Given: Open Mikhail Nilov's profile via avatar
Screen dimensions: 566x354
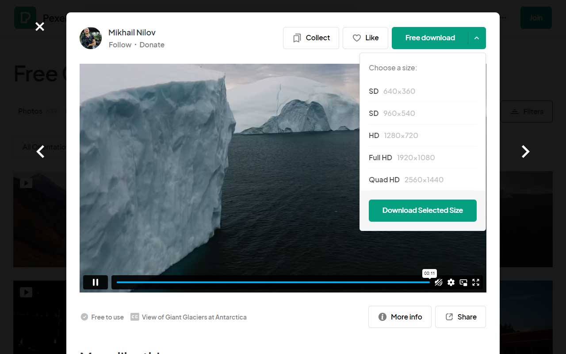Looking at the screenshot, I should [x=90, y=38].
